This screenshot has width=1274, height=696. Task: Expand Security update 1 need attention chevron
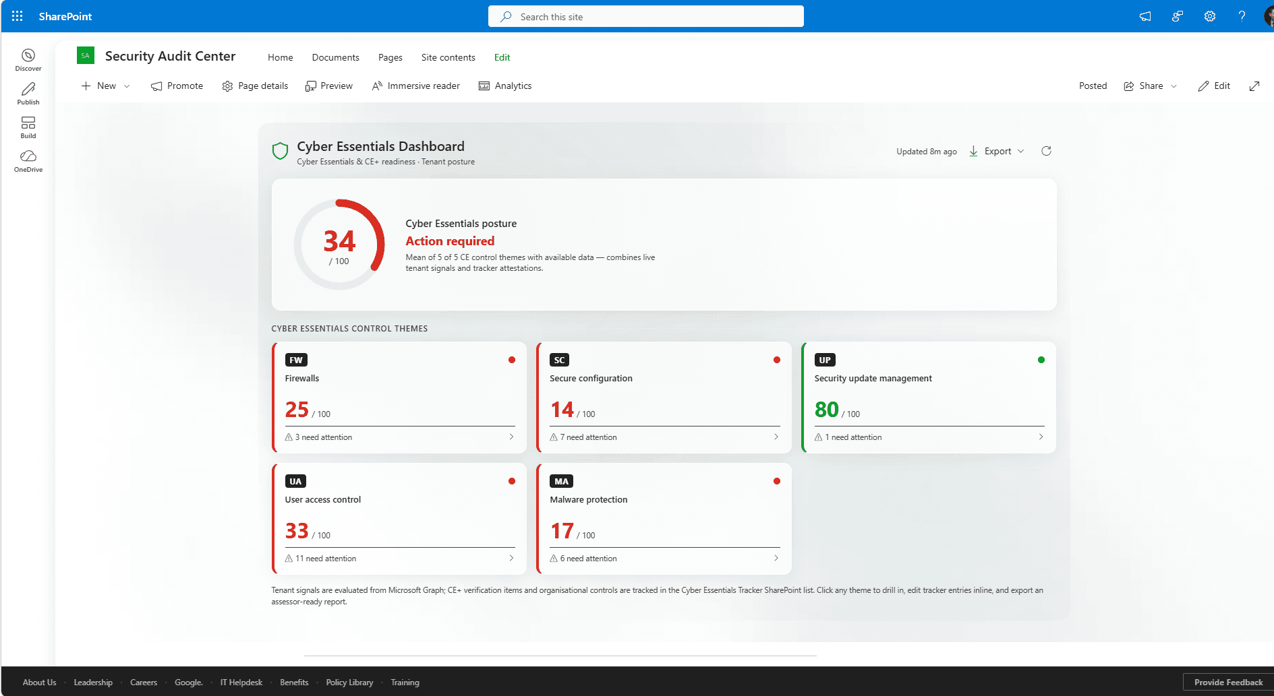click(x=1041, y=437)
